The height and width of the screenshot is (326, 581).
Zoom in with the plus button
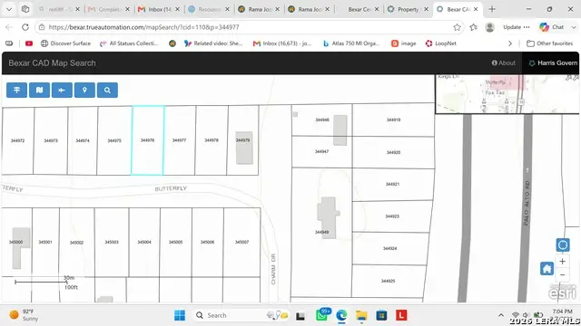click(x=563, y=262)
